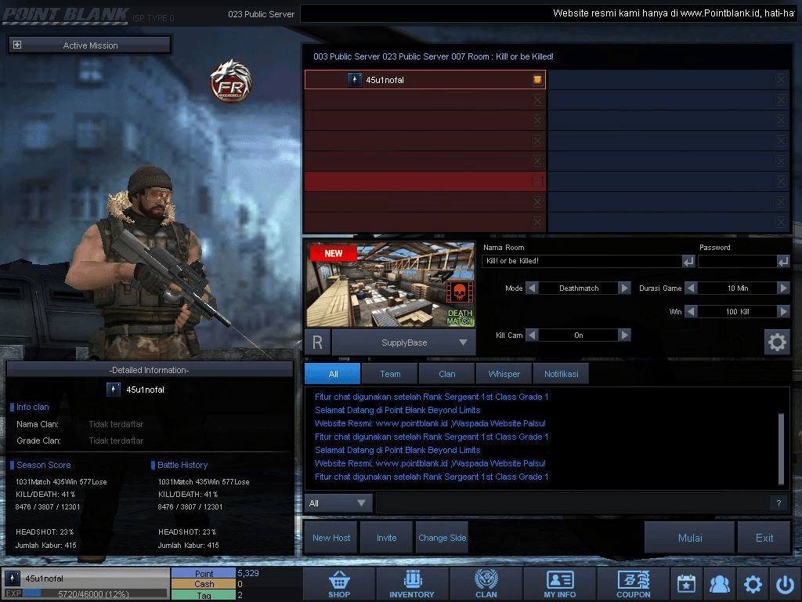Close the fourth red team slot
802x602 pixels.
[x=537, y=141]
